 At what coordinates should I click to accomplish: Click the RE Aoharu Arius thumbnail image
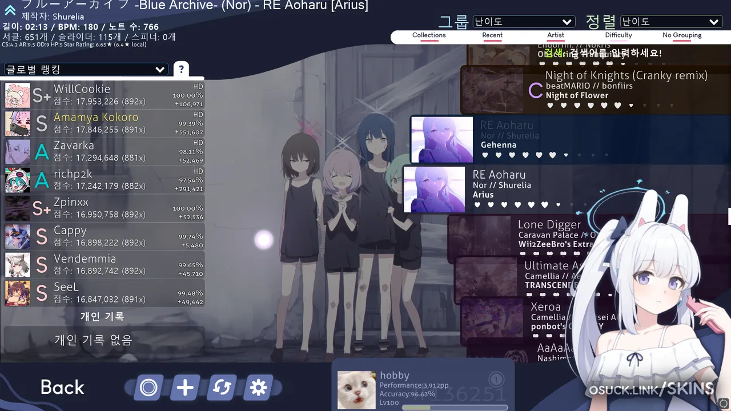point(435,189)
